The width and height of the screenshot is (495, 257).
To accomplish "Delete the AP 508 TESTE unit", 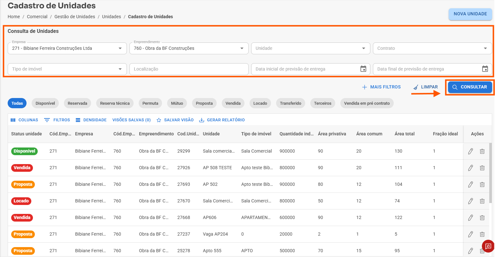I will [482, 168].
